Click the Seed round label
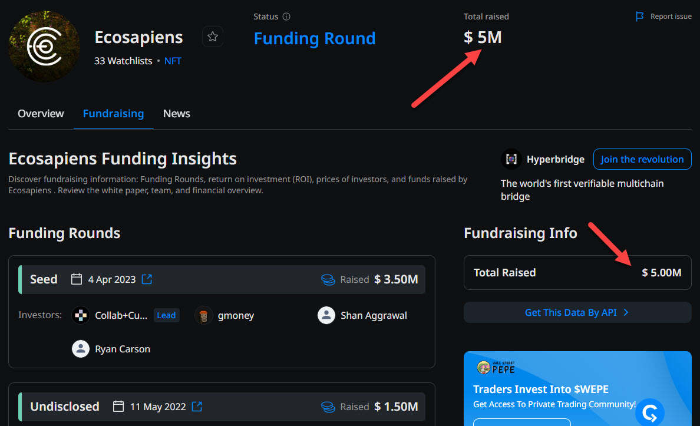The image size is (700, 426). pyautogui.click(x=44, y=279)
